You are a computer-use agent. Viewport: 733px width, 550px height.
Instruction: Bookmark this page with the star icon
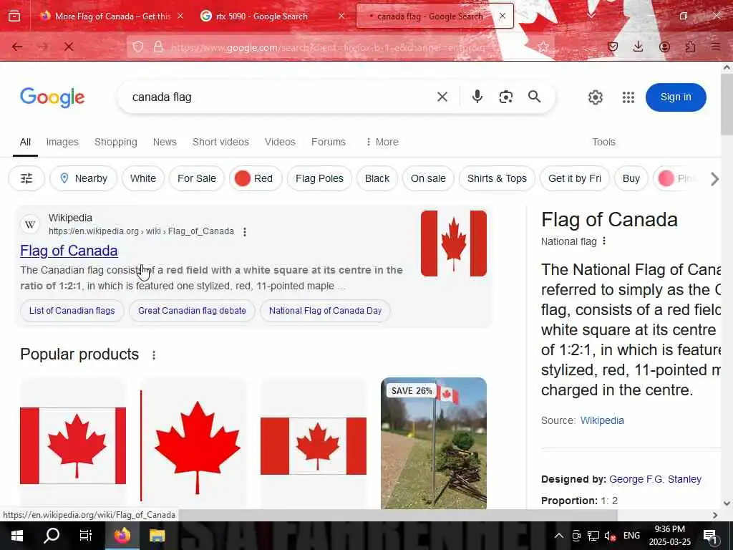(x=543, y=47)
